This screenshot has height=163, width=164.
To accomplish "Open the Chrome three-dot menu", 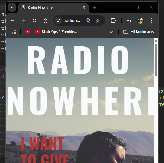I will (x=152, y=20).
